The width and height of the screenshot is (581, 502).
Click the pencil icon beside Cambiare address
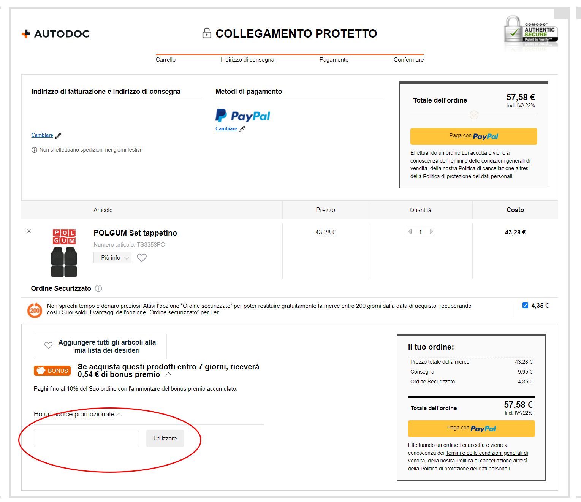click(x=58, y=135)
